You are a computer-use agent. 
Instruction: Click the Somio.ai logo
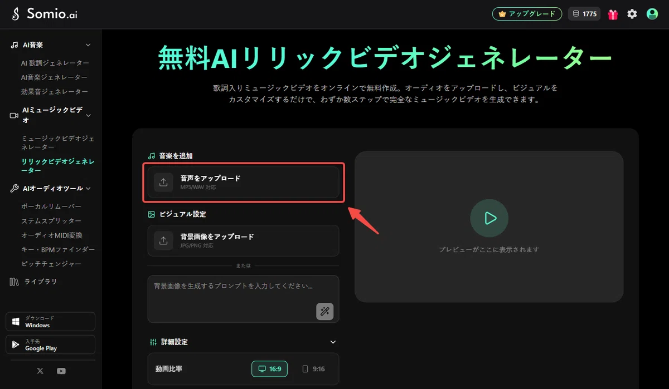point(45,14)
